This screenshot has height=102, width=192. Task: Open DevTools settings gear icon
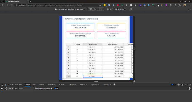click(x=179, y=85)
